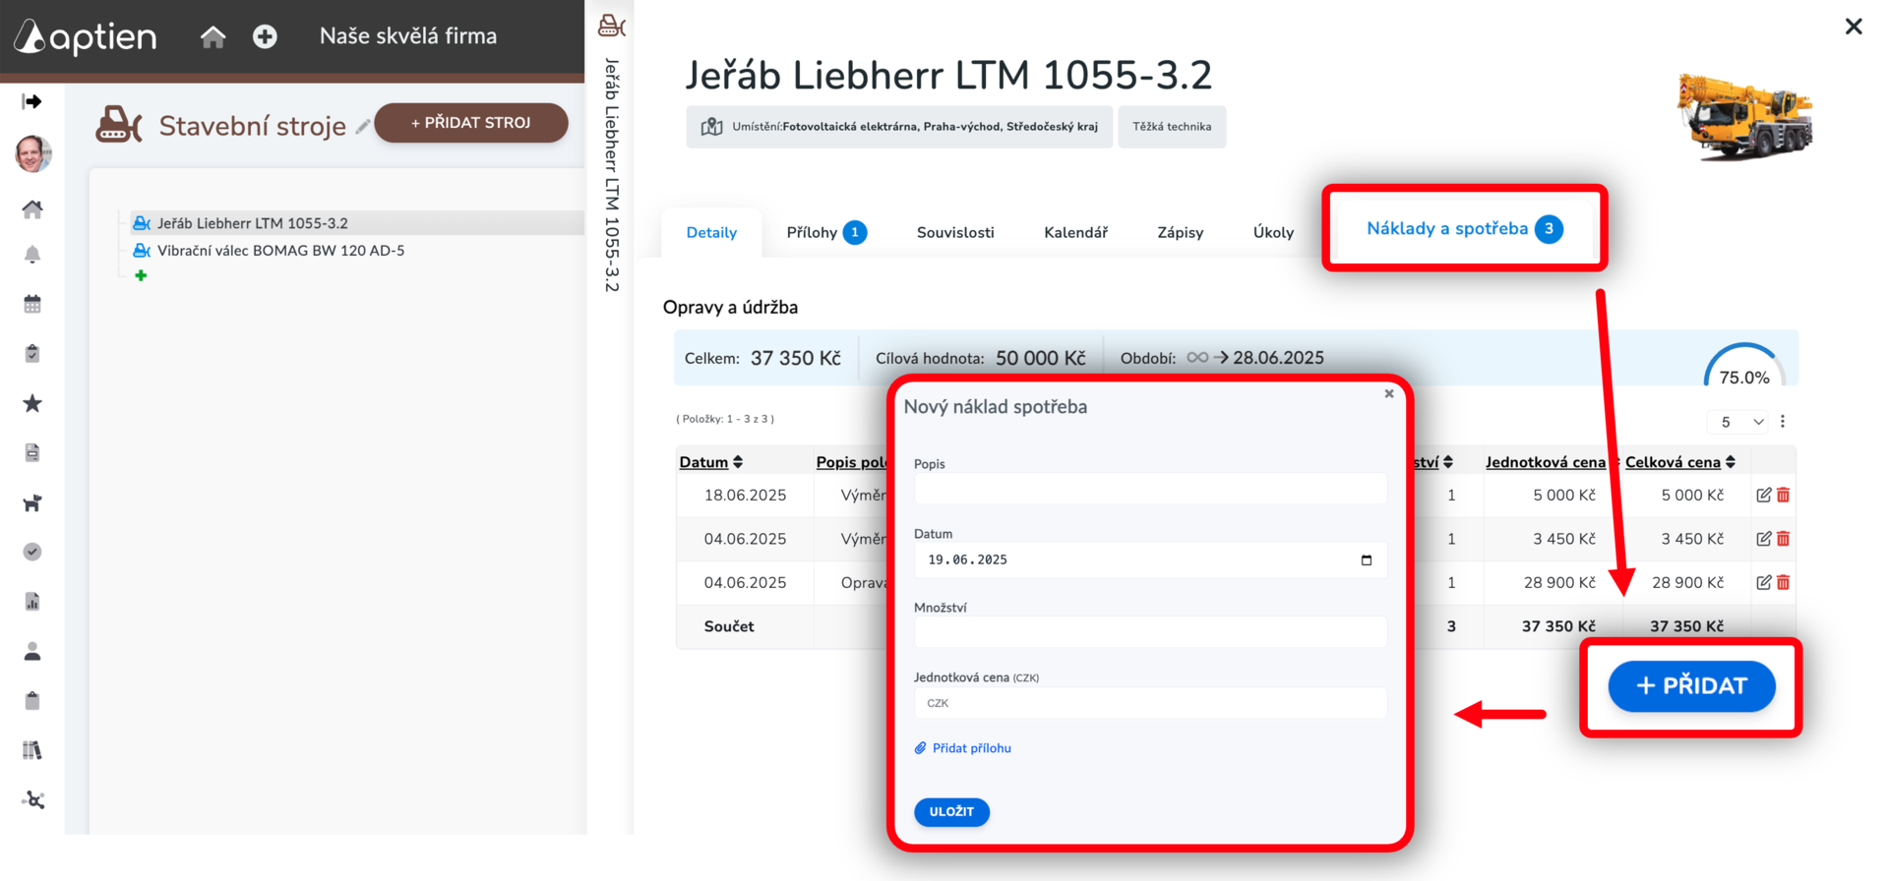
Task: Open favorites star in sidebar
Action: (x=32, y=403)
